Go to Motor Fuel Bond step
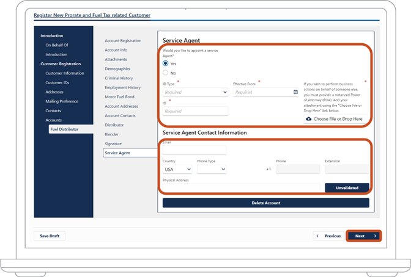 119,97
